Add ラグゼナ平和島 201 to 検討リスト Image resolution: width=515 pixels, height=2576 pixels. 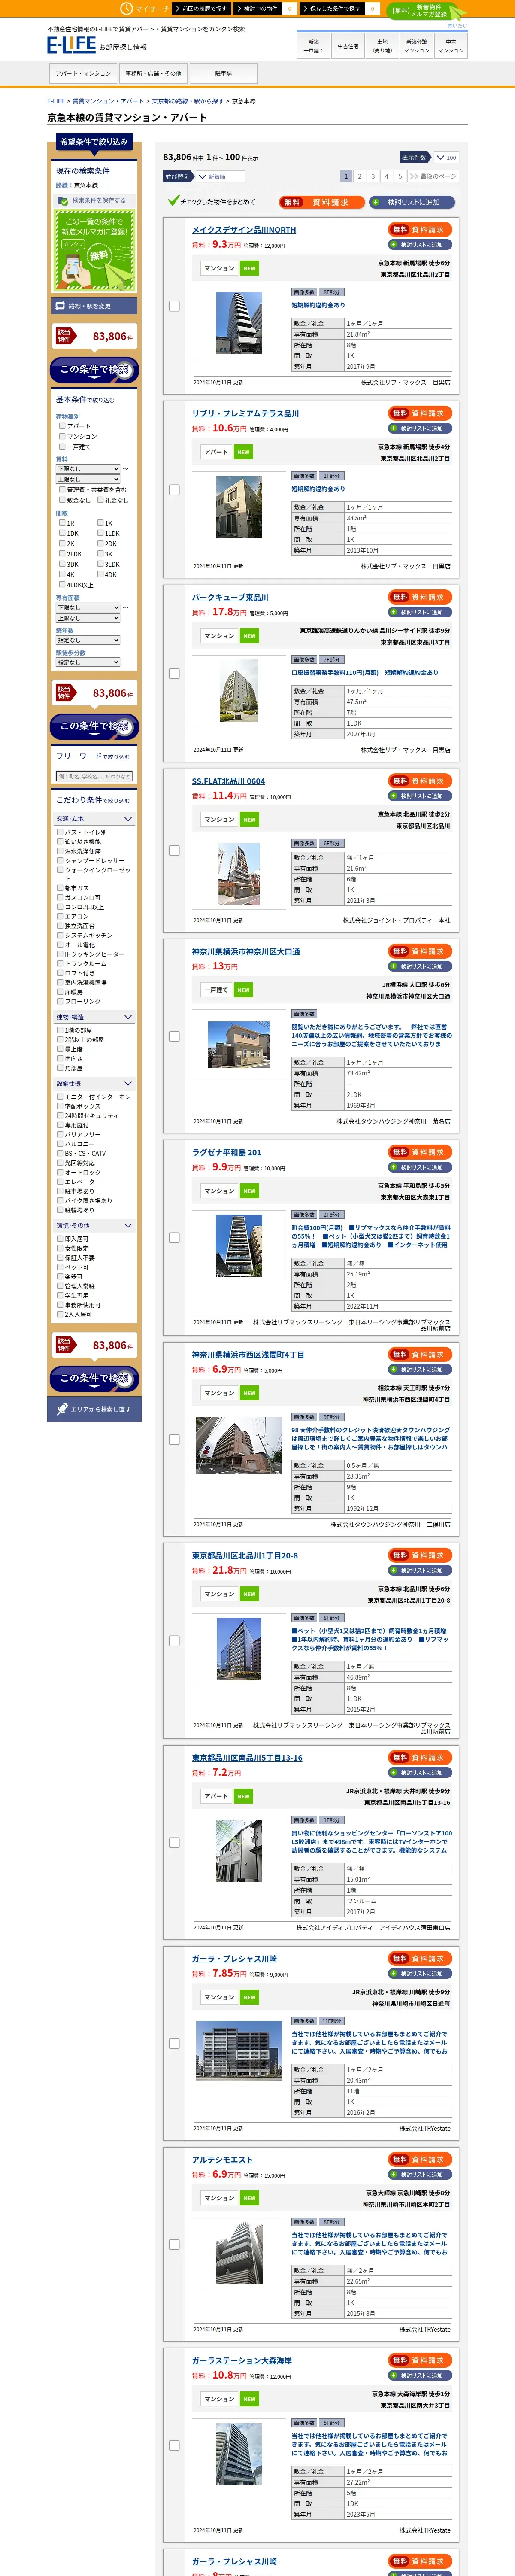[421, 1168]
